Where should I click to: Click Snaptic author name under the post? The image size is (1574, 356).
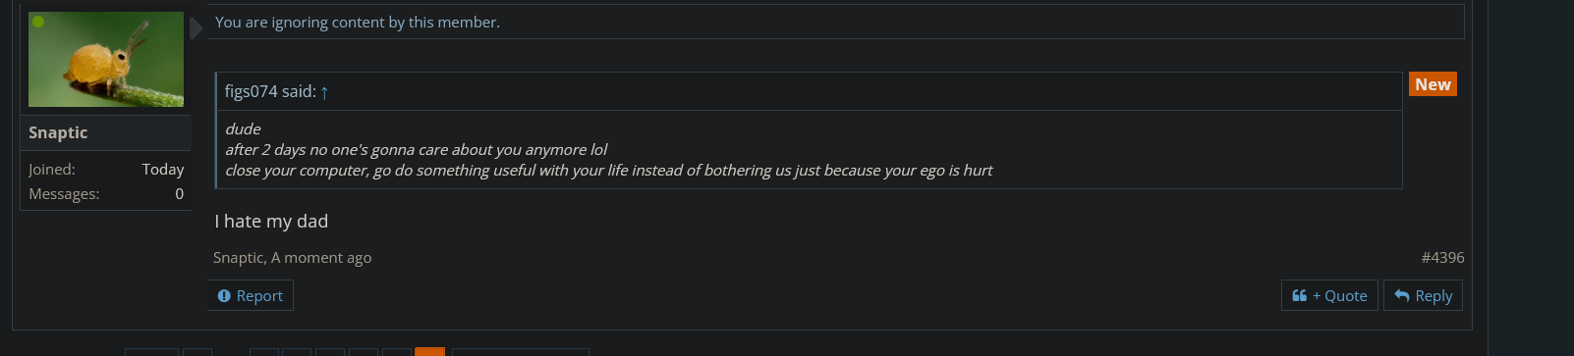(x=239, y=257)
